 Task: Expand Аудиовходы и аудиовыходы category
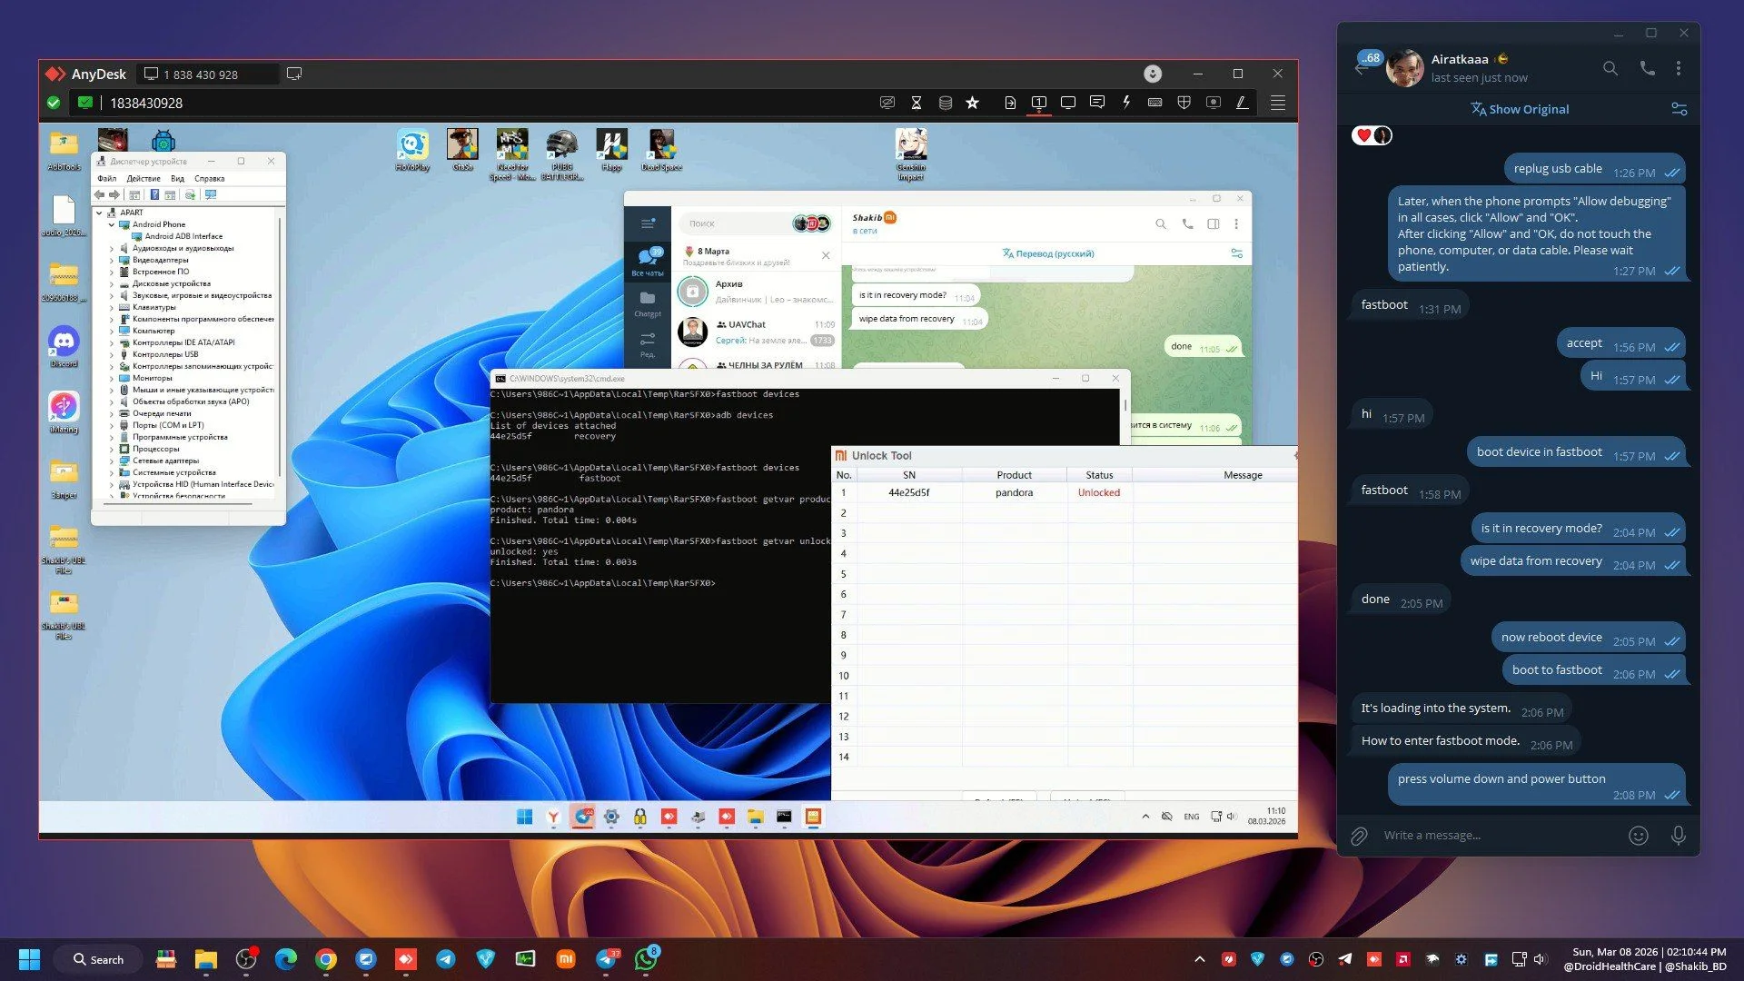tap(112, 248)
